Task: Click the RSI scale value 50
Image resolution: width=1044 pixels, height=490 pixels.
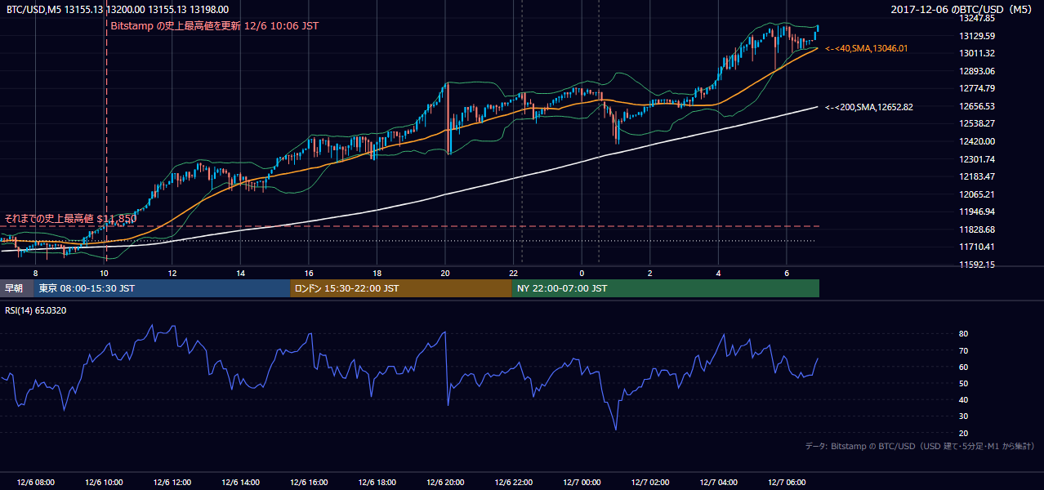Action: (x=963, y=383)
